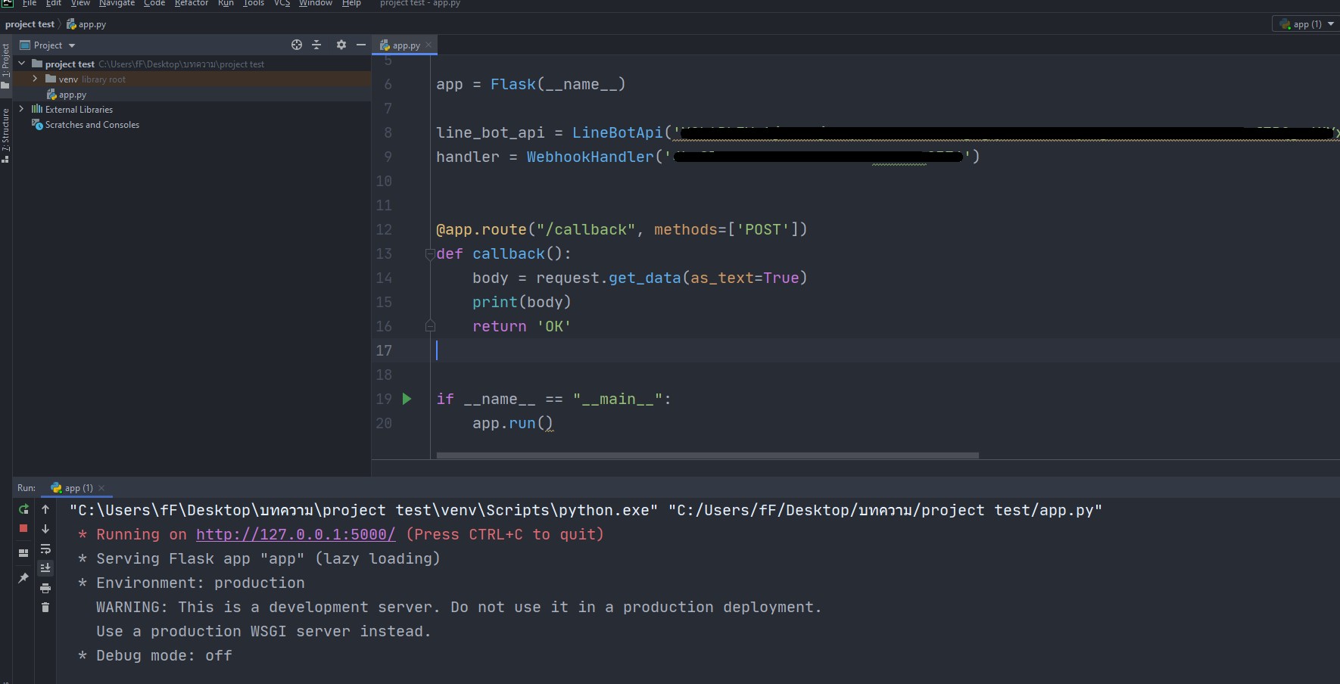The width and height of the screenshot is (1340, 684).
Task: Expand the venv library root folder
Action: [x=35, y=79]
